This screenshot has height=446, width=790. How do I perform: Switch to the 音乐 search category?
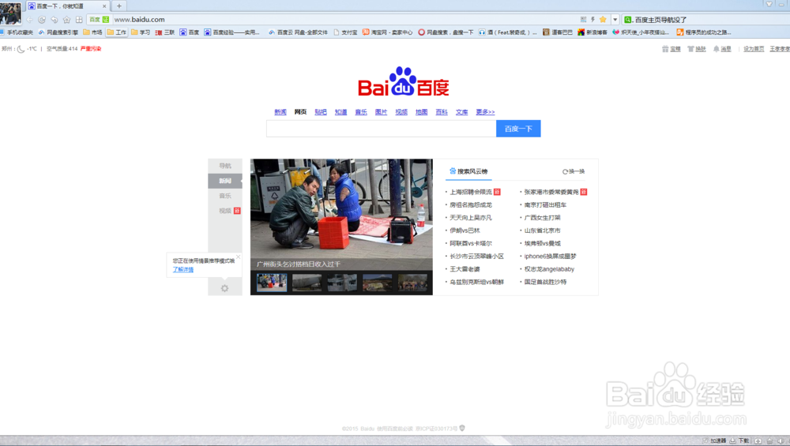361,112
